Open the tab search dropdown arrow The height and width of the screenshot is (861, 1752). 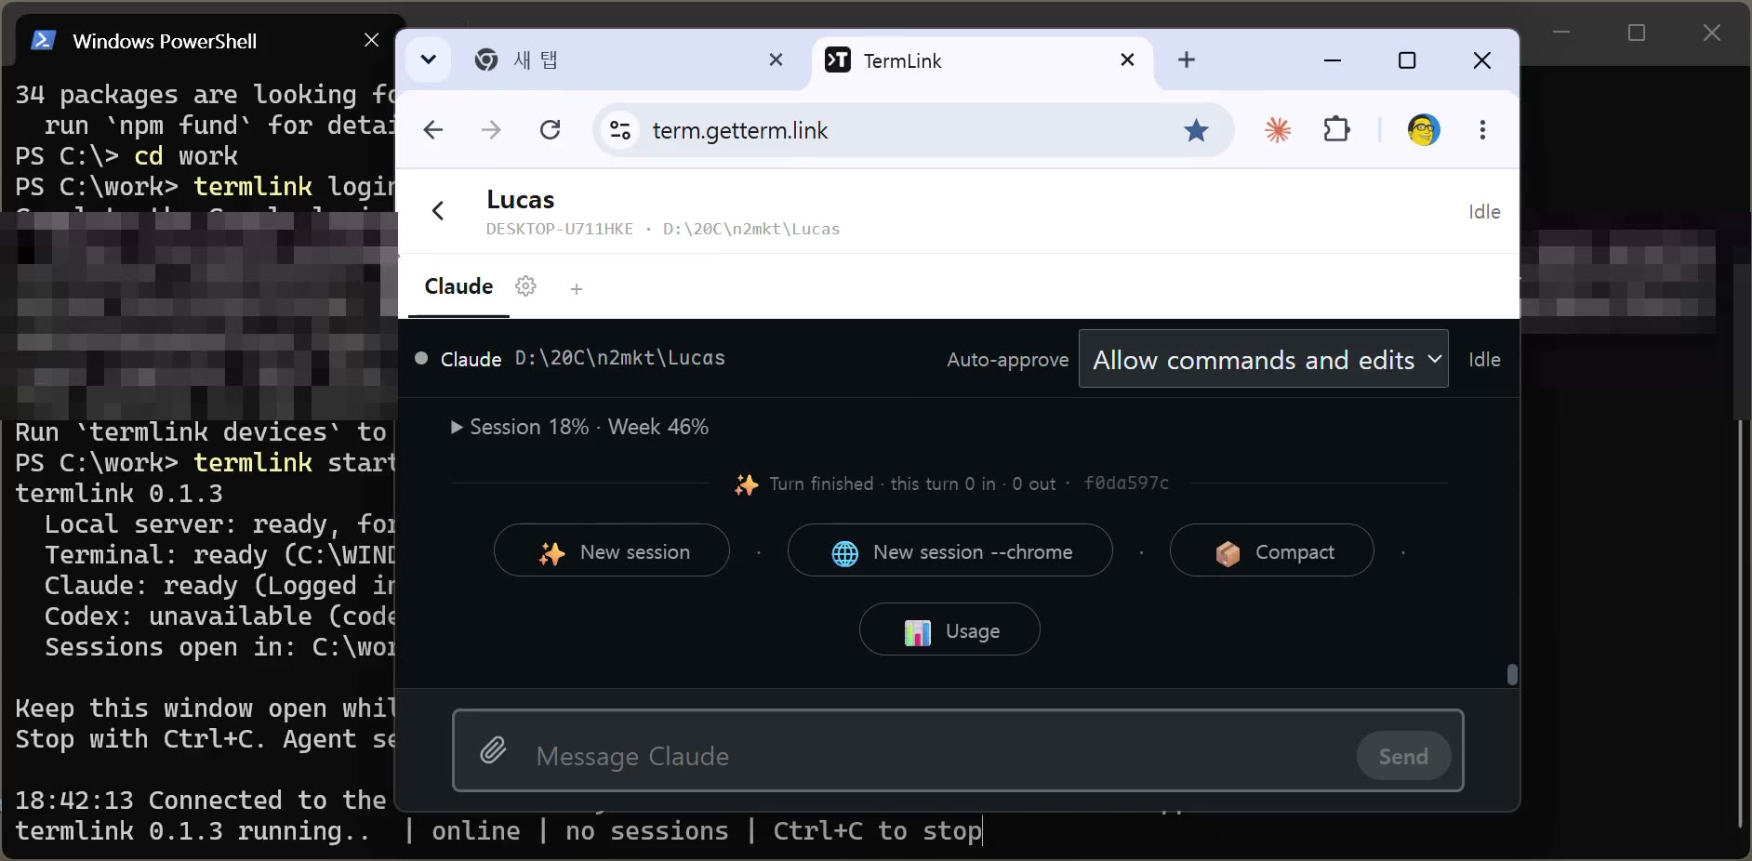pos(428,60)
